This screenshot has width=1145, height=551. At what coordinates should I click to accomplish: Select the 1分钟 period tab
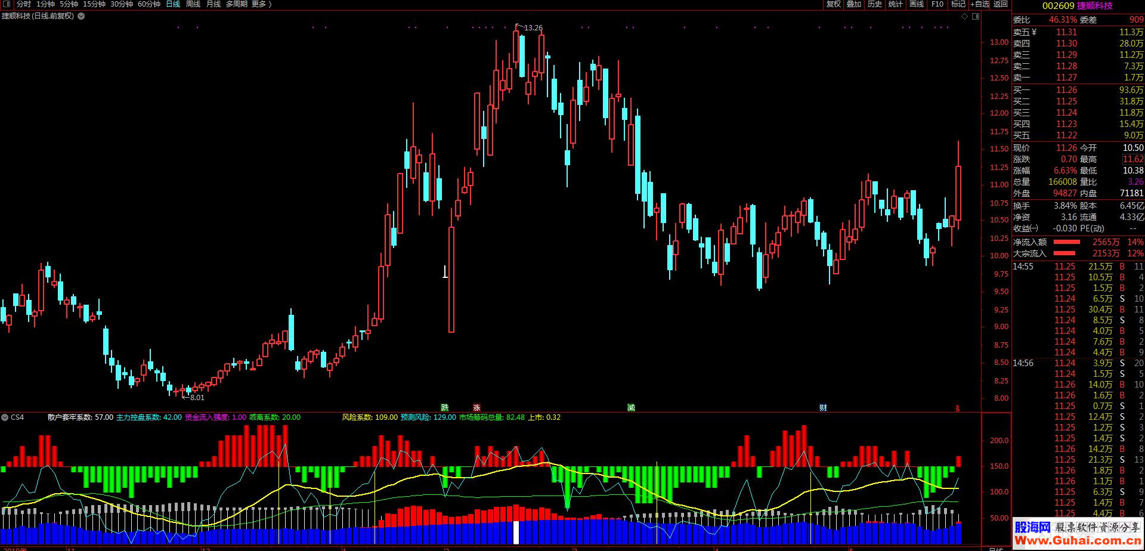(x=45, y=4)
